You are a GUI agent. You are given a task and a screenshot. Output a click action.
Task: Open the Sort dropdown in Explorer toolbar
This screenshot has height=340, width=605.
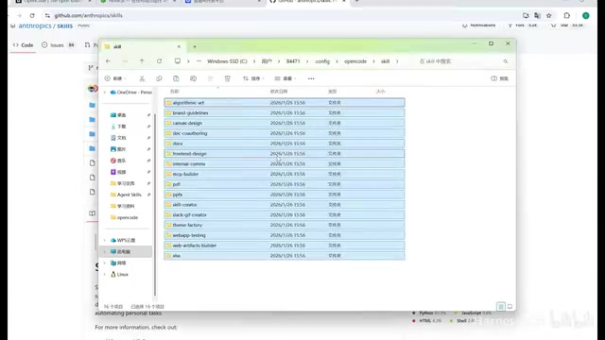point(253,78)
